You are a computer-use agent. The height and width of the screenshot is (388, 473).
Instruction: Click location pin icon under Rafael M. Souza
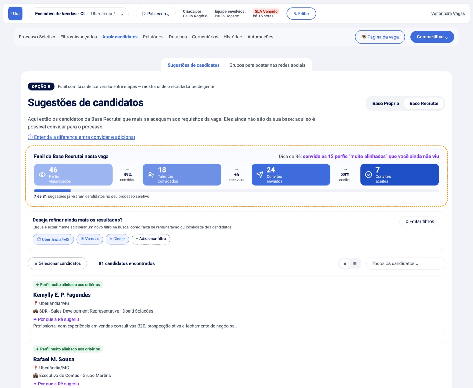pos(36,368)
